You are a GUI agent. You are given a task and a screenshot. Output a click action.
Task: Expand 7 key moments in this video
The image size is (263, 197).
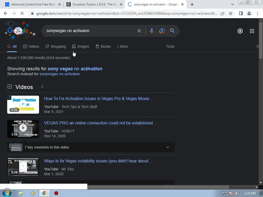(x=91, y=147)
